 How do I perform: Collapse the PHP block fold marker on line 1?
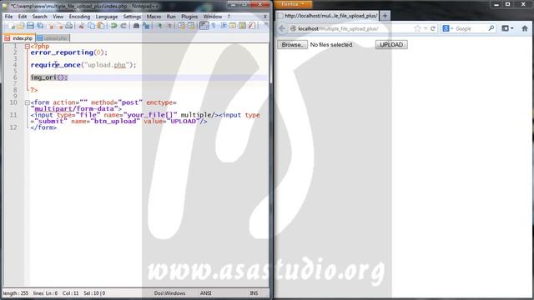27,47
